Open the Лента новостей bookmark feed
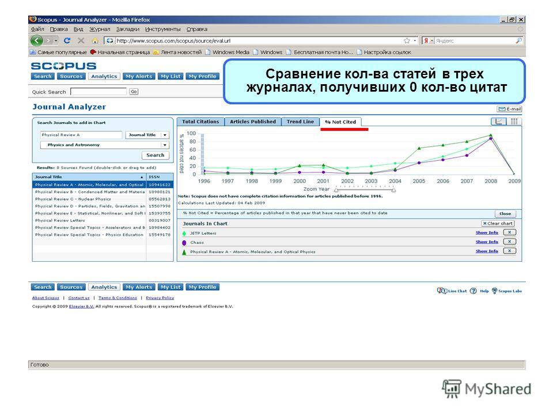Image resolution: width=553 pixels, height=415 pixels. tap(177, 52)
